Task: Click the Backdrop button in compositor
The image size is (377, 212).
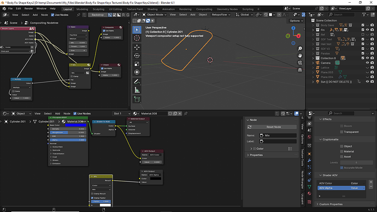Action: pos(97,15)
